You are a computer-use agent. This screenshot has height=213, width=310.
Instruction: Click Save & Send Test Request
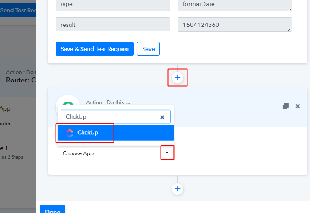[x=94, y=48]
